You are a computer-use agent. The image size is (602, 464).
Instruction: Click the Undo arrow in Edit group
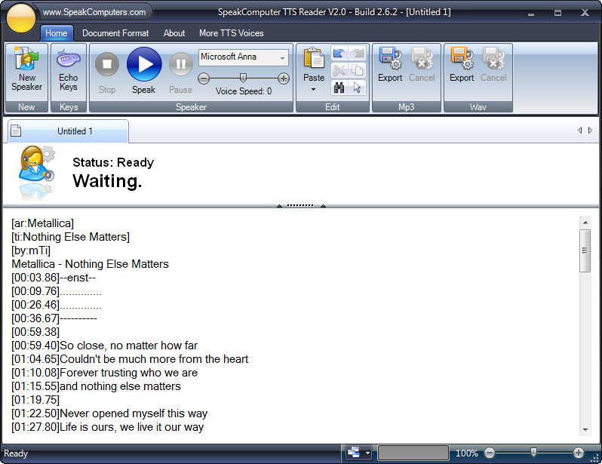(339, 54)
